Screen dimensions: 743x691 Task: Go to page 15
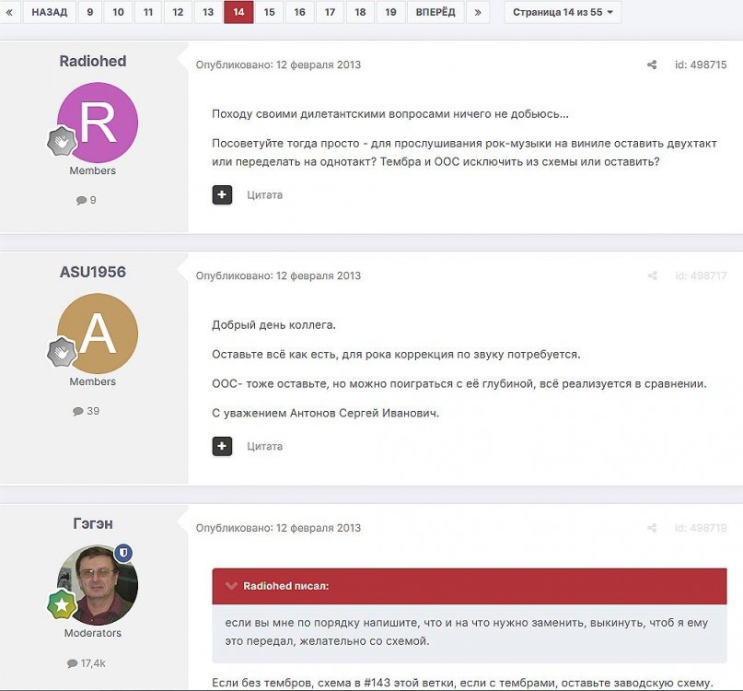coord(269,12)
